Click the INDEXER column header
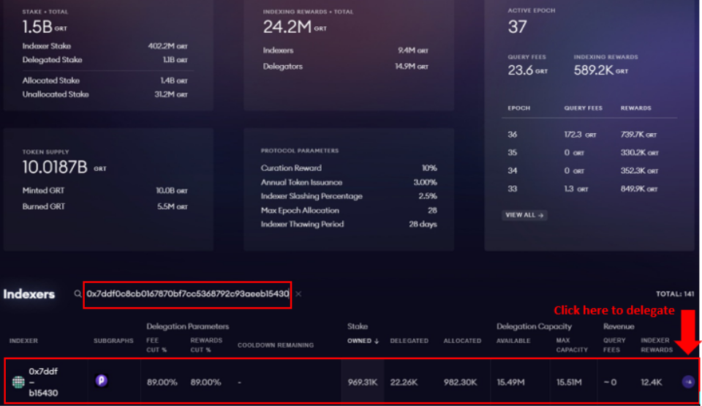The image size is (702, 406). 23,341
